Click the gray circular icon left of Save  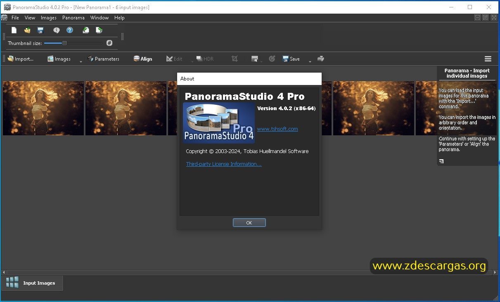[x=272, y=59]
